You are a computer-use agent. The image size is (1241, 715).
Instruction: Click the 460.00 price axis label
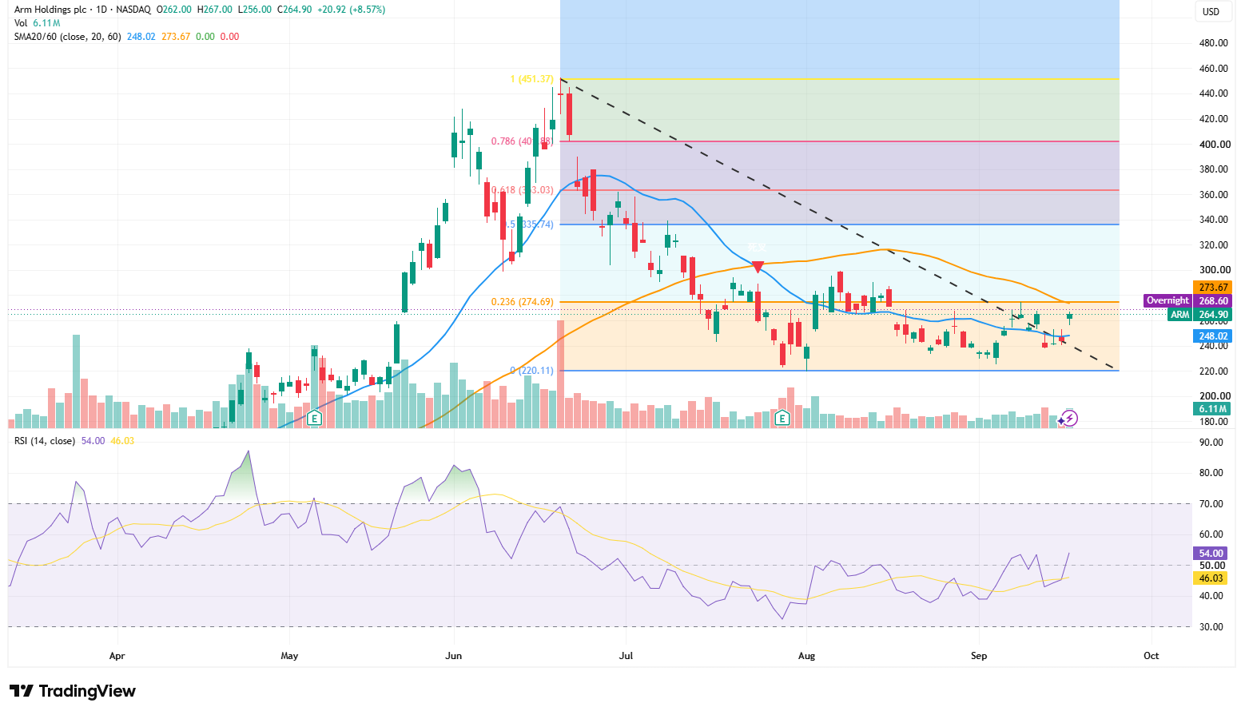[1214, 69]
